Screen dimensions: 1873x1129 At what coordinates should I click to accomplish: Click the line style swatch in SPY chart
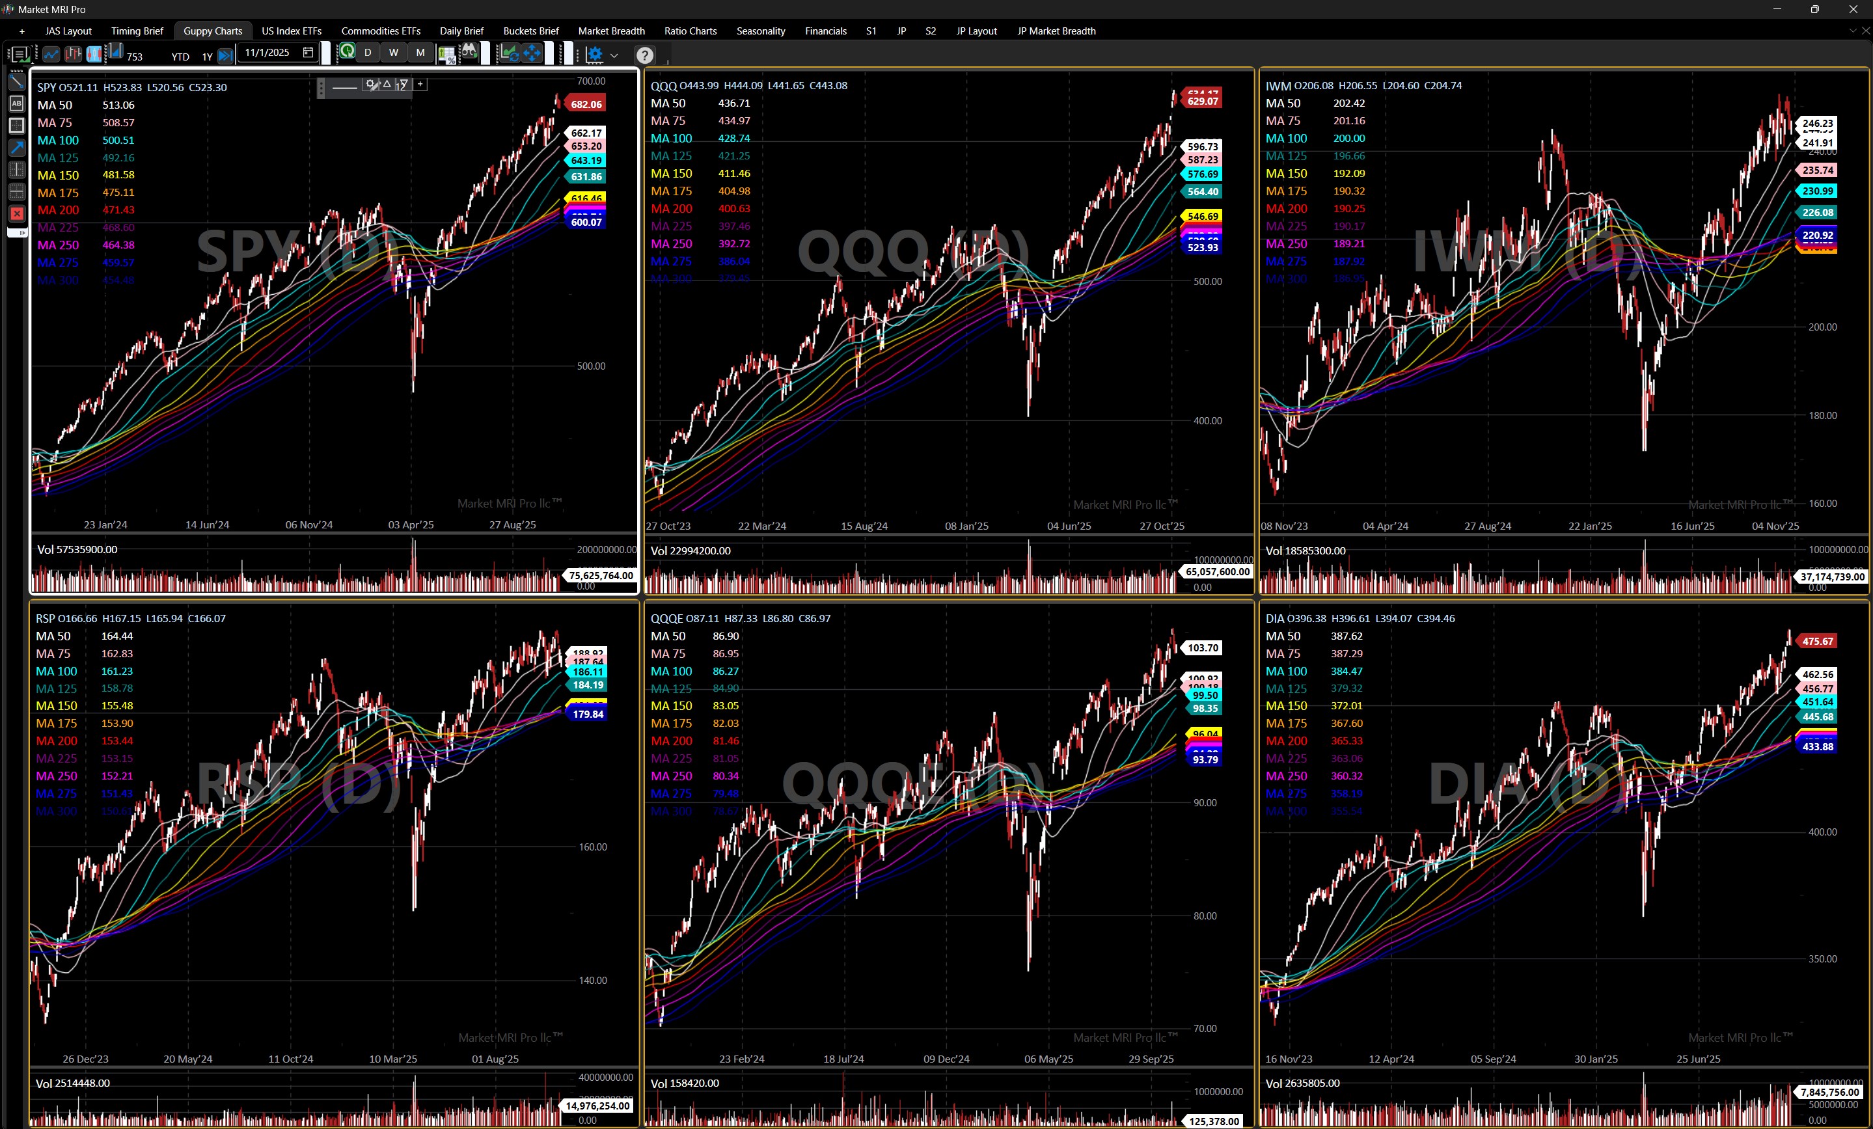(344, 87)
